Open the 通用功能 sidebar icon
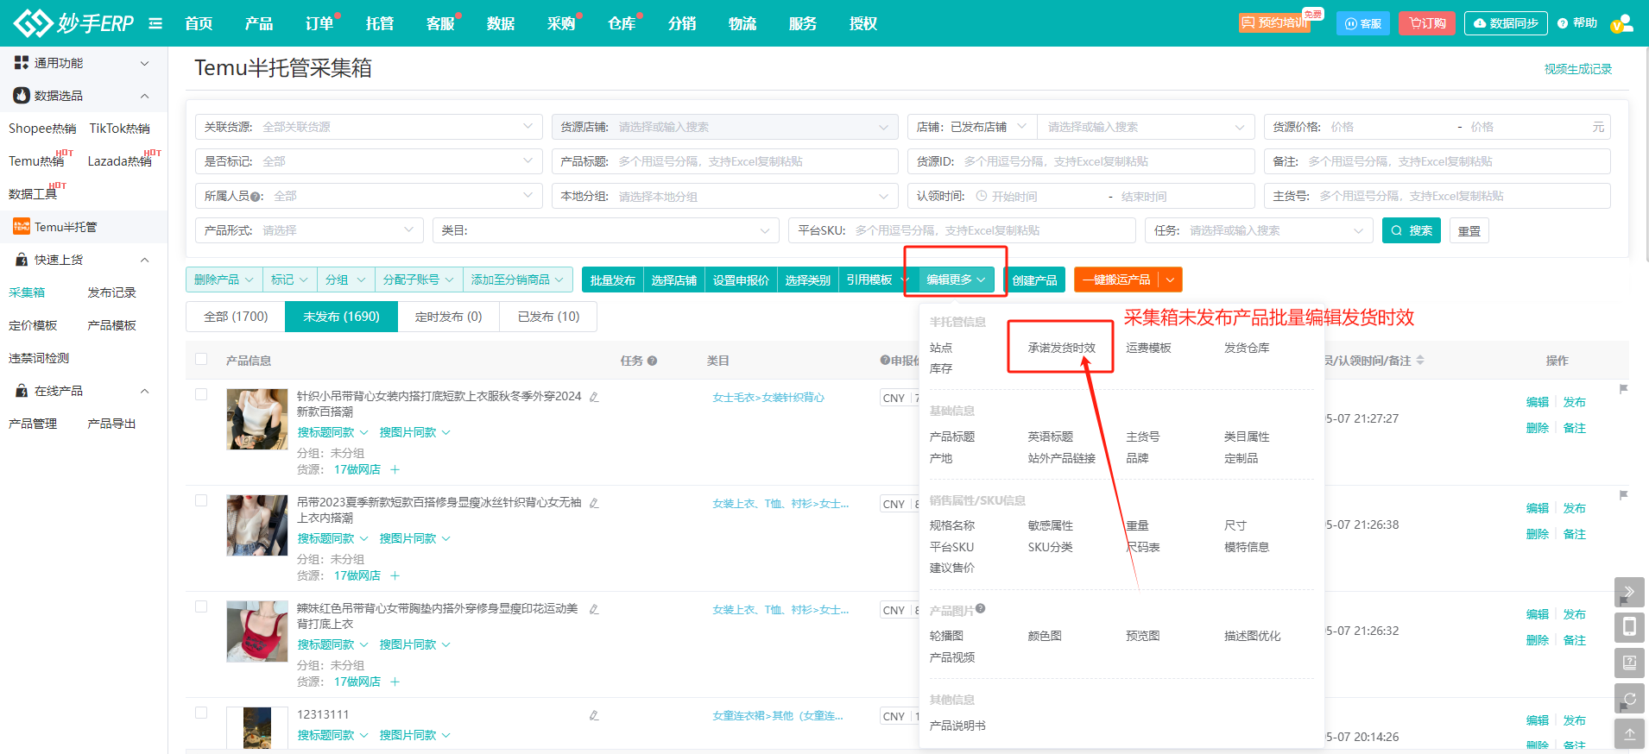This screenshot has width=1649, height=754. pos(22,62)
